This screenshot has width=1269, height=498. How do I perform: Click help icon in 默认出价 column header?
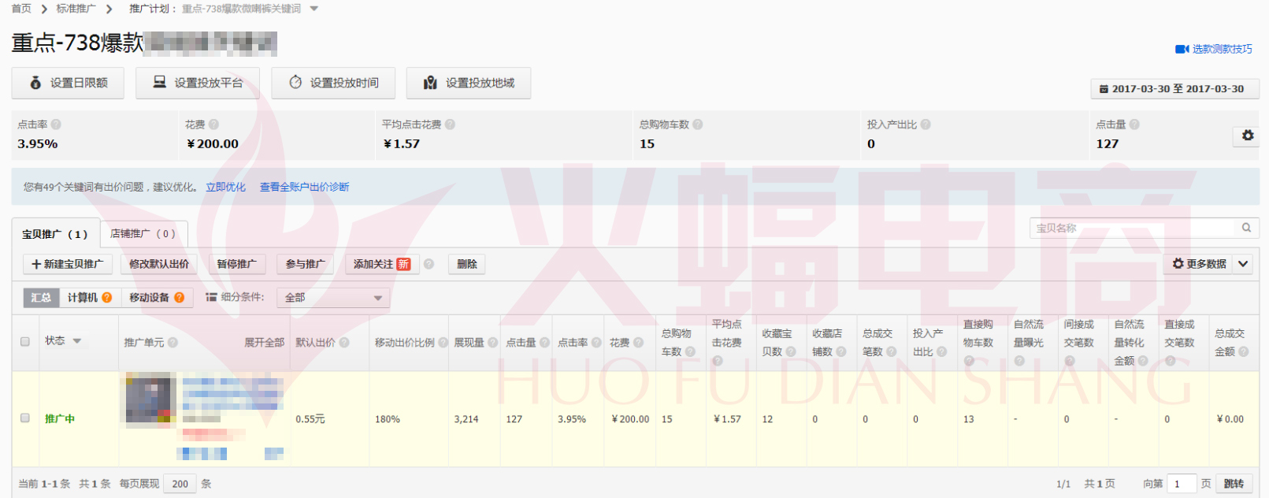(343, 343)
